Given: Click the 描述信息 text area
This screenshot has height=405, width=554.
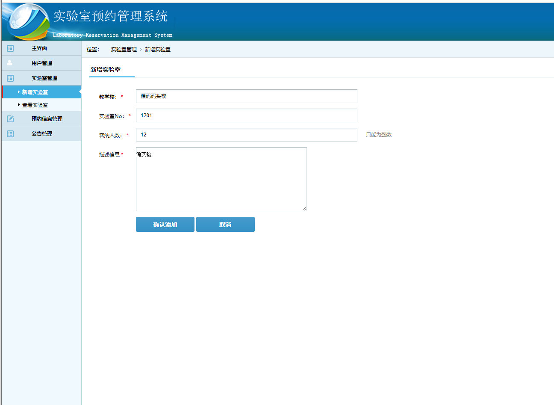Looking at the screenshot, I should 221,179.
